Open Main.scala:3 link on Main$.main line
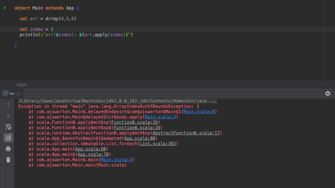 pyautogui.click(x=116, y=160)
